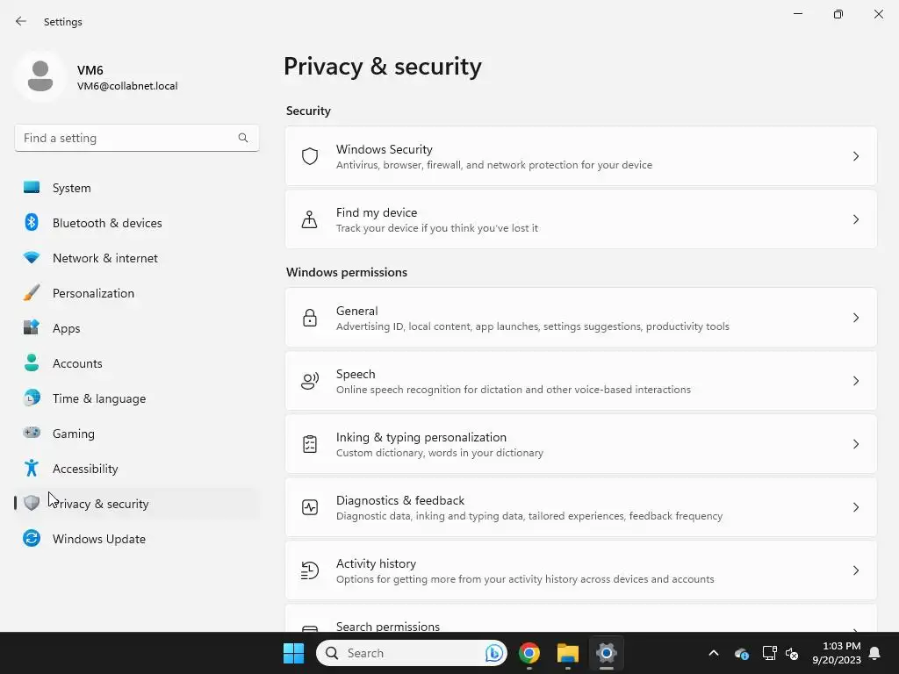899x674 pixels.
Task: Switch to the System settings section
Action: point(72,188)
